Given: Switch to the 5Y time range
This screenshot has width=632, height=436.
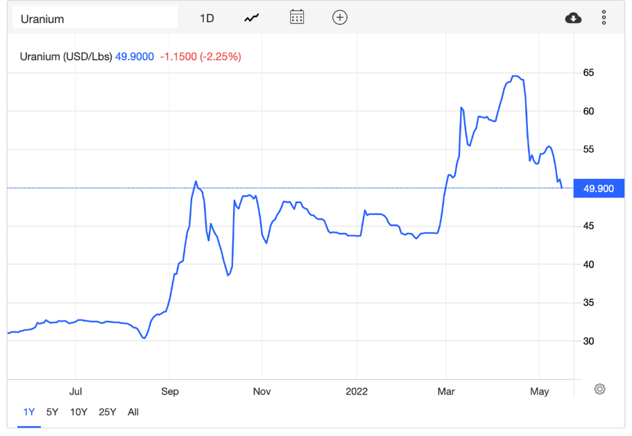Looking at the screenshot, I should (x=52, y=412).
